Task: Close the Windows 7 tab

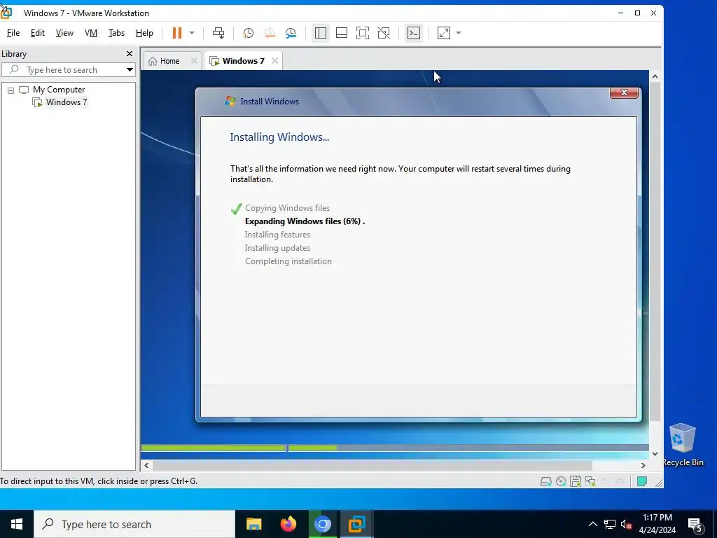Action: coord(274,61)
